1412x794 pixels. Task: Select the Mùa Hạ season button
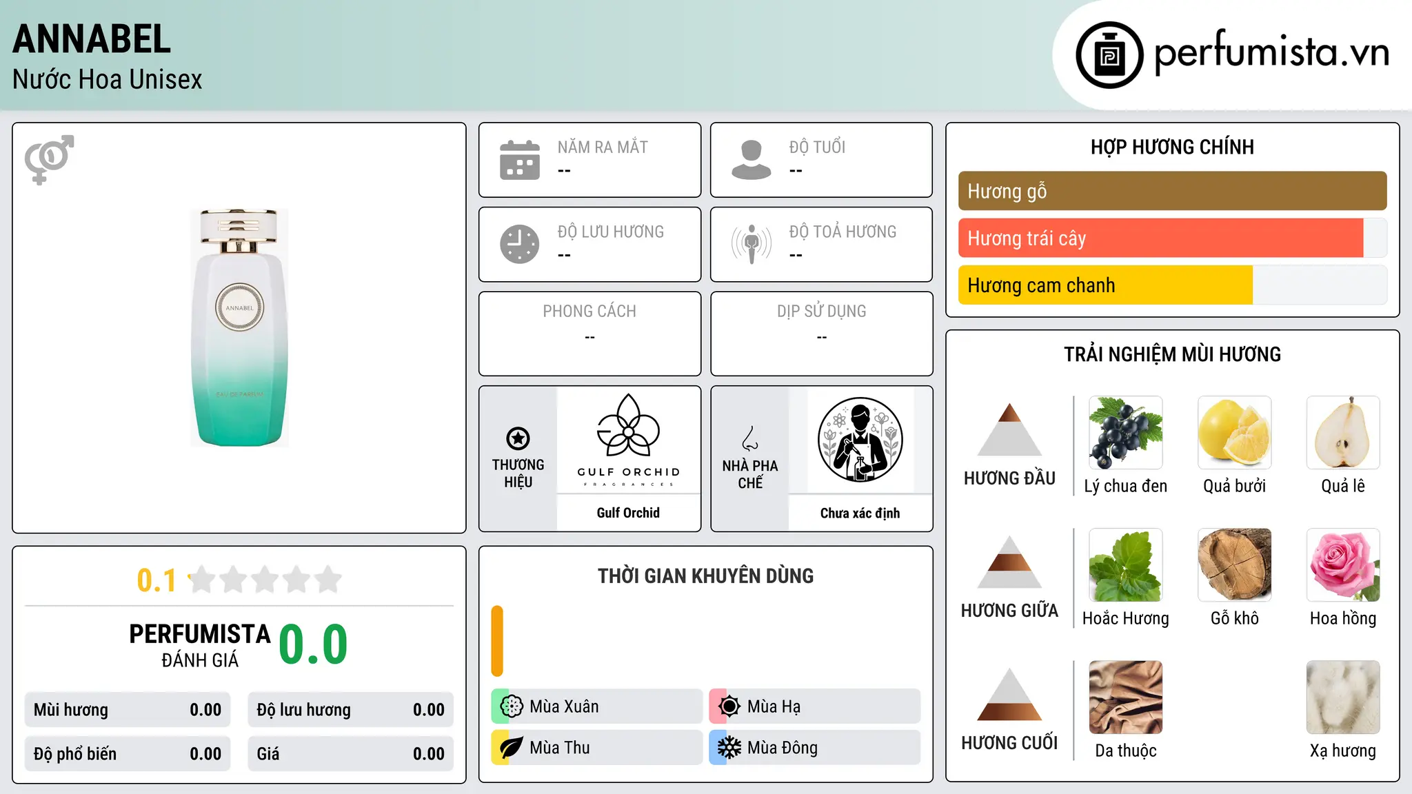point(815,706)
